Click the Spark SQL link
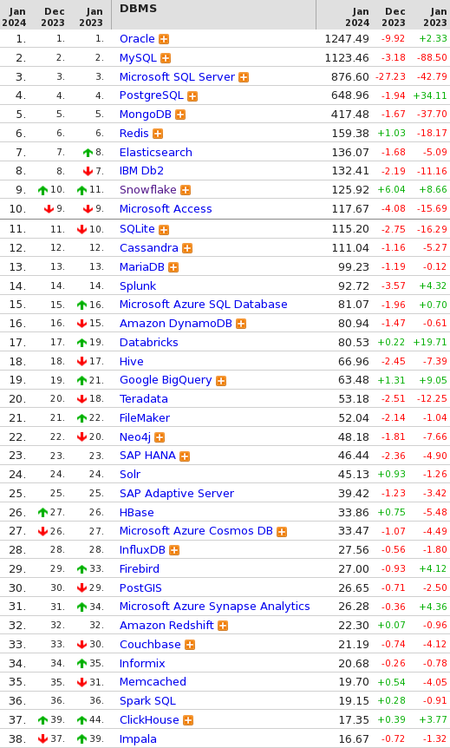 [147, 701]
